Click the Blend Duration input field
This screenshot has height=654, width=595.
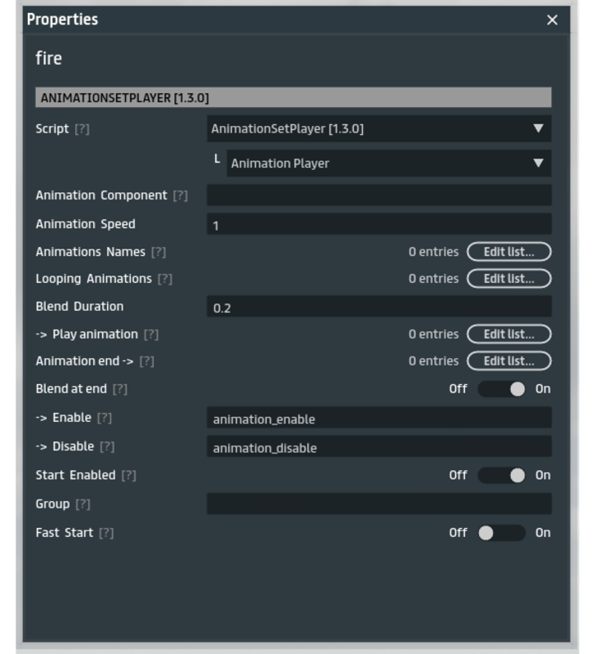click(378, 307)
